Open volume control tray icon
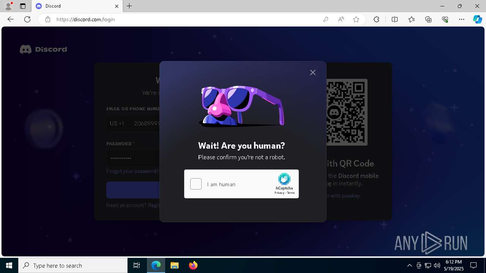486x273 pixels. (437, 265)
